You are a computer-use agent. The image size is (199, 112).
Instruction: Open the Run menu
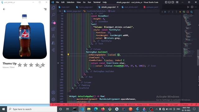click(89, 2)
